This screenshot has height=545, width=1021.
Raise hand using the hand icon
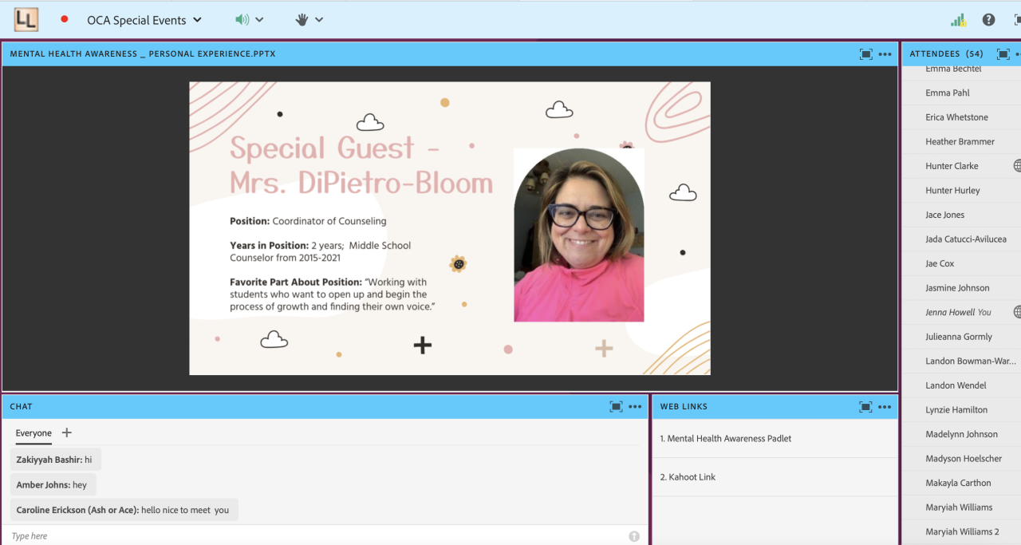pyautogui.click(x=302, y=20)
